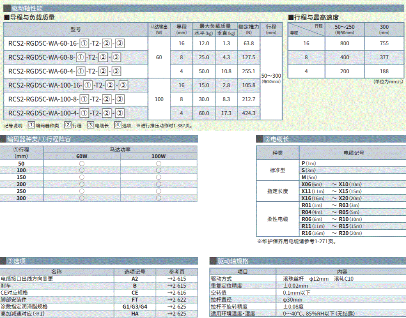Viewport: 406px width, 318px height.
Task: Click cable code R20 (20m)
Action: click(350, 233)
